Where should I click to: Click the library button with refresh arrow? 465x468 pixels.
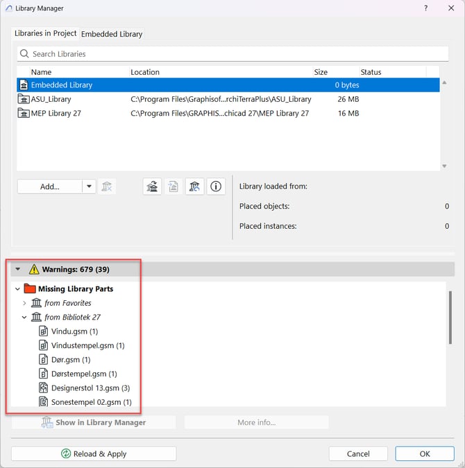(195, 186)
